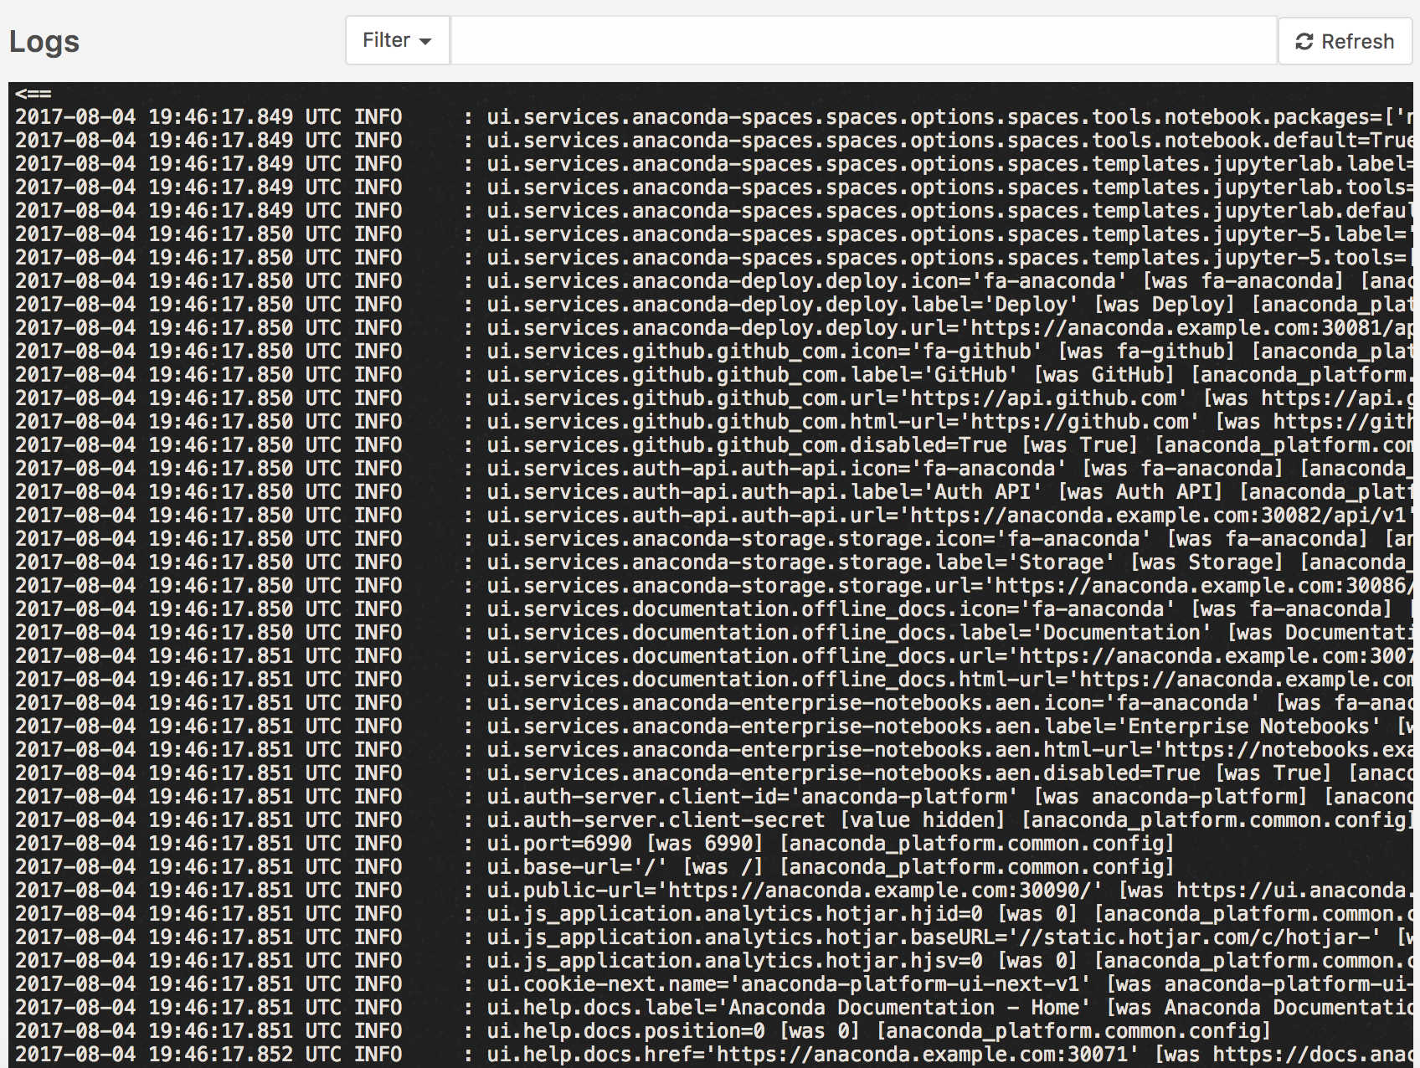Image resolution: width=1420 pixels, height=1068 pixels.
Task: Select the github_com.icon='fa-github' log line
Action: coord(714,352)
